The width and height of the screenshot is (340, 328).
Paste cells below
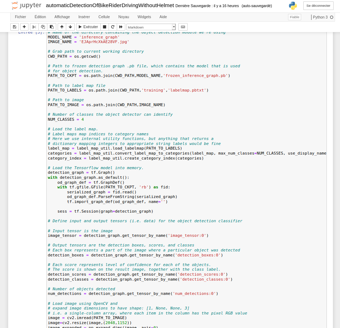coord(52,27)
